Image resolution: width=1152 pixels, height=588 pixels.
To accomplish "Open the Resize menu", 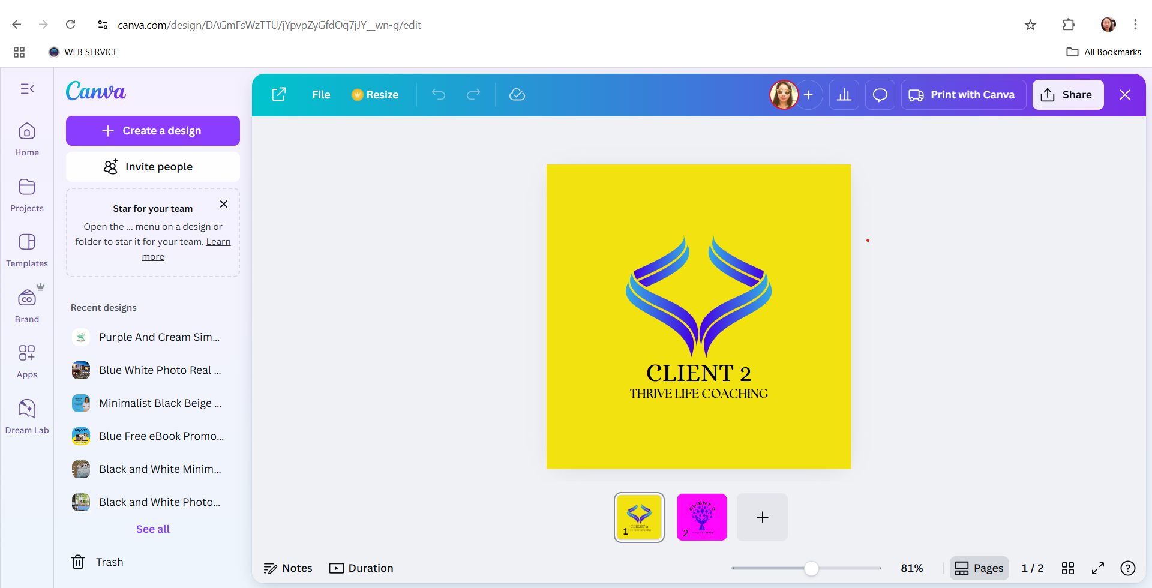I will tap(375, 95).
